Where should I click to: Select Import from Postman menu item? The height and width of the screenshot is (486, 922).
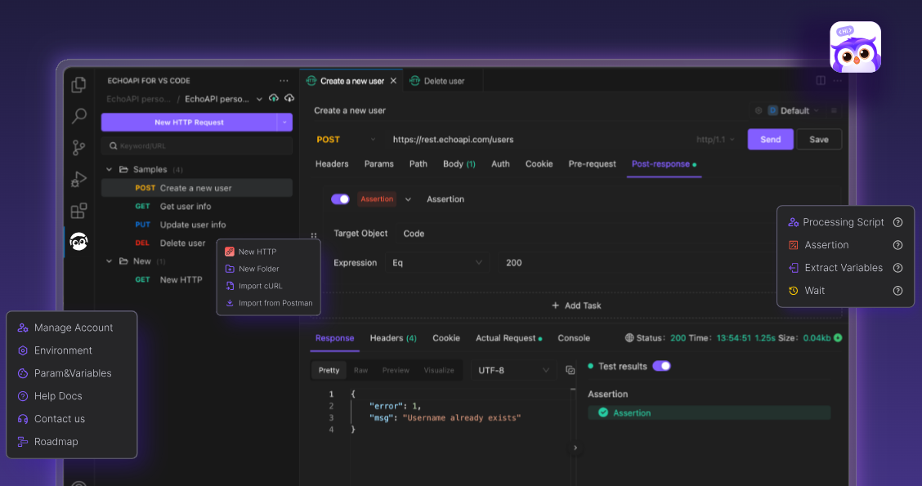pos(268,303)
